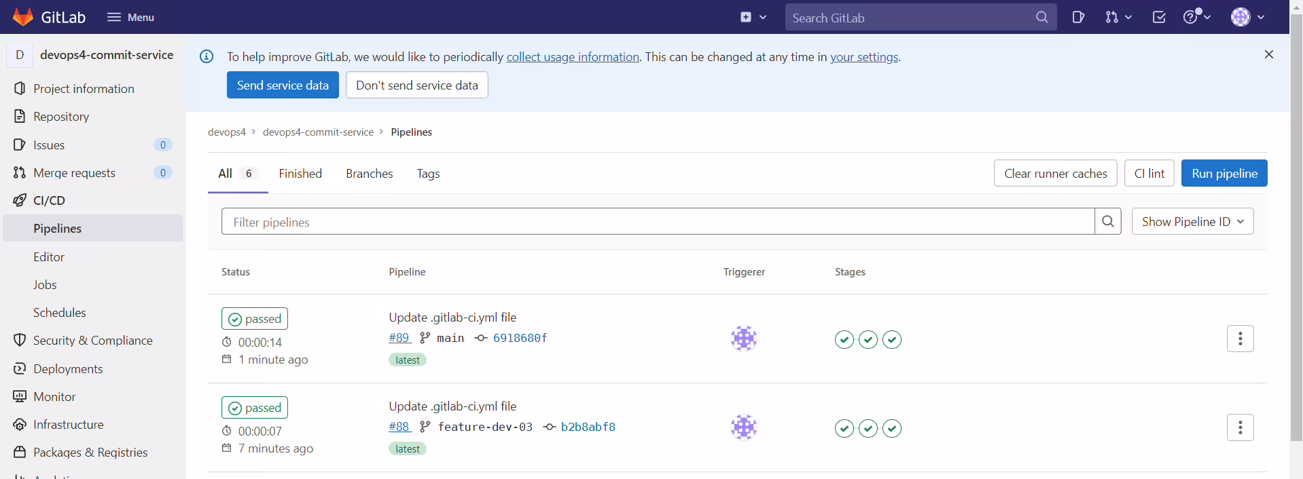This screenshot has width=1303, height=479.
Task: Switch to the Finished tab
Action: (x=300, y=174)
